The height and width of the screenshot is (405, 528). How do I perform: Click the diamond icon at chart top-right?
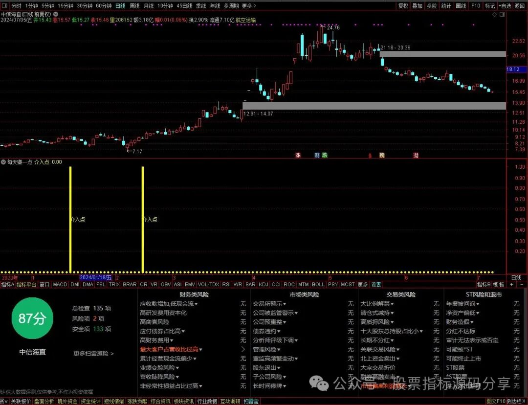click(x=494, y=14)
